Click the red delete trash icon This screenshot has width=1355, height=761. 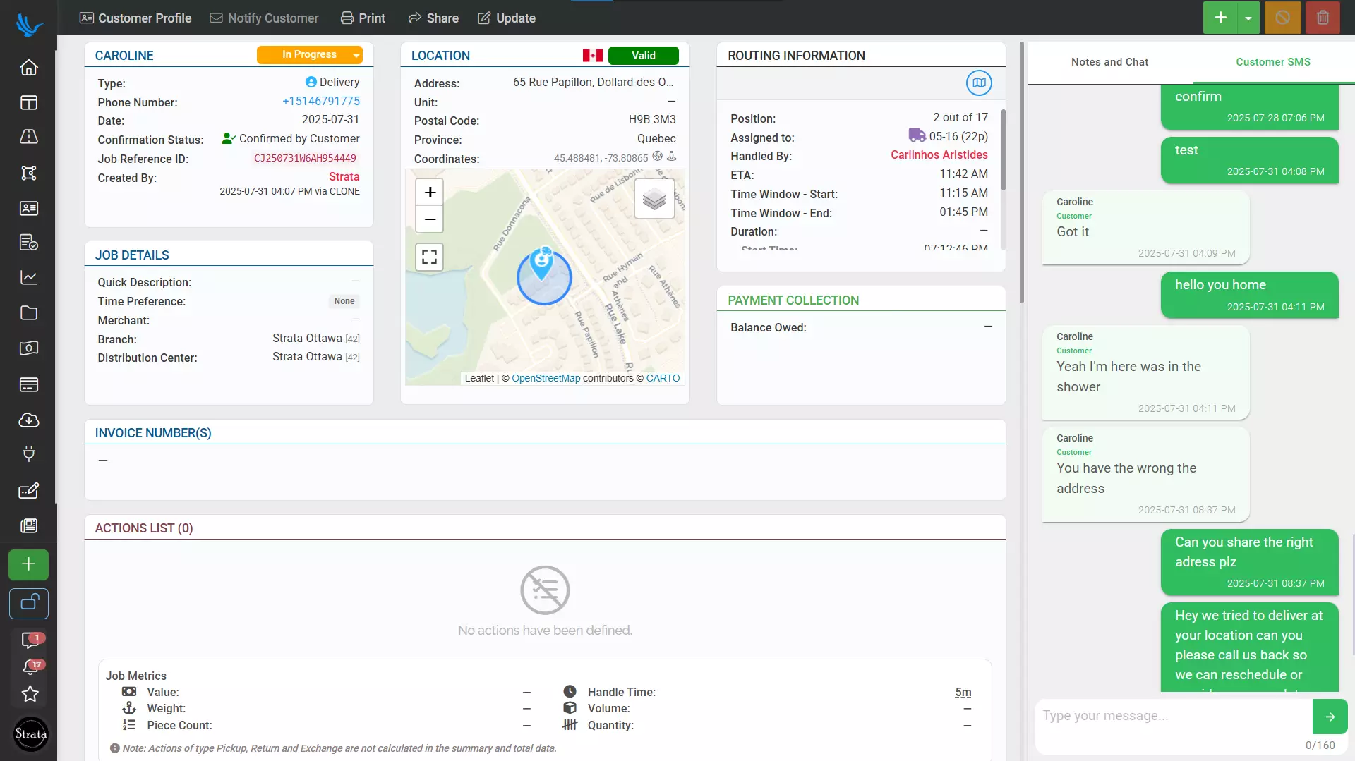pyautogui.click(x=1323, y=18)
